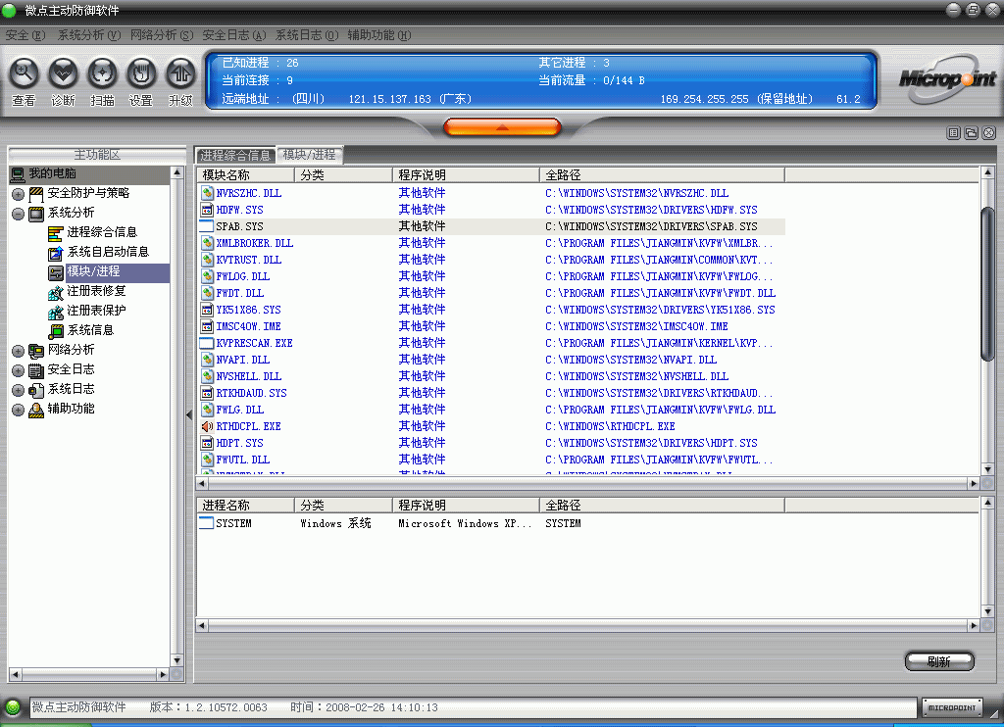Select 进程综合信息 in the sidebar tree
The image size is (1004, 727).
tap(102, 232)
